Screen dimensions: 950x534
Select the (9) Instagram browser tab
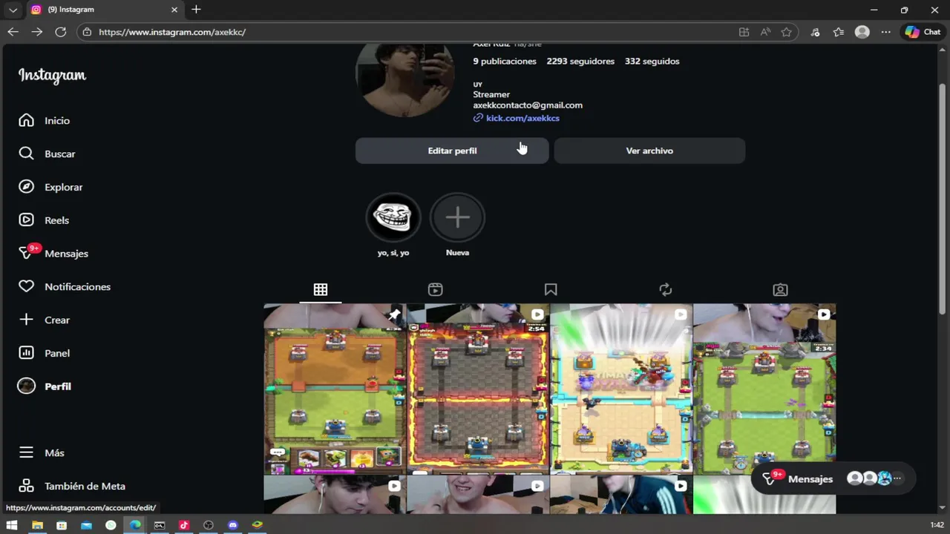104,10
